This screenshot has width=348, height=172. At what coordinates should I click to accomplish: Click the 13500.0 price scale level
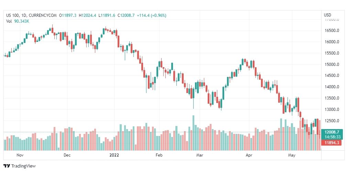(x=331, y=98)
